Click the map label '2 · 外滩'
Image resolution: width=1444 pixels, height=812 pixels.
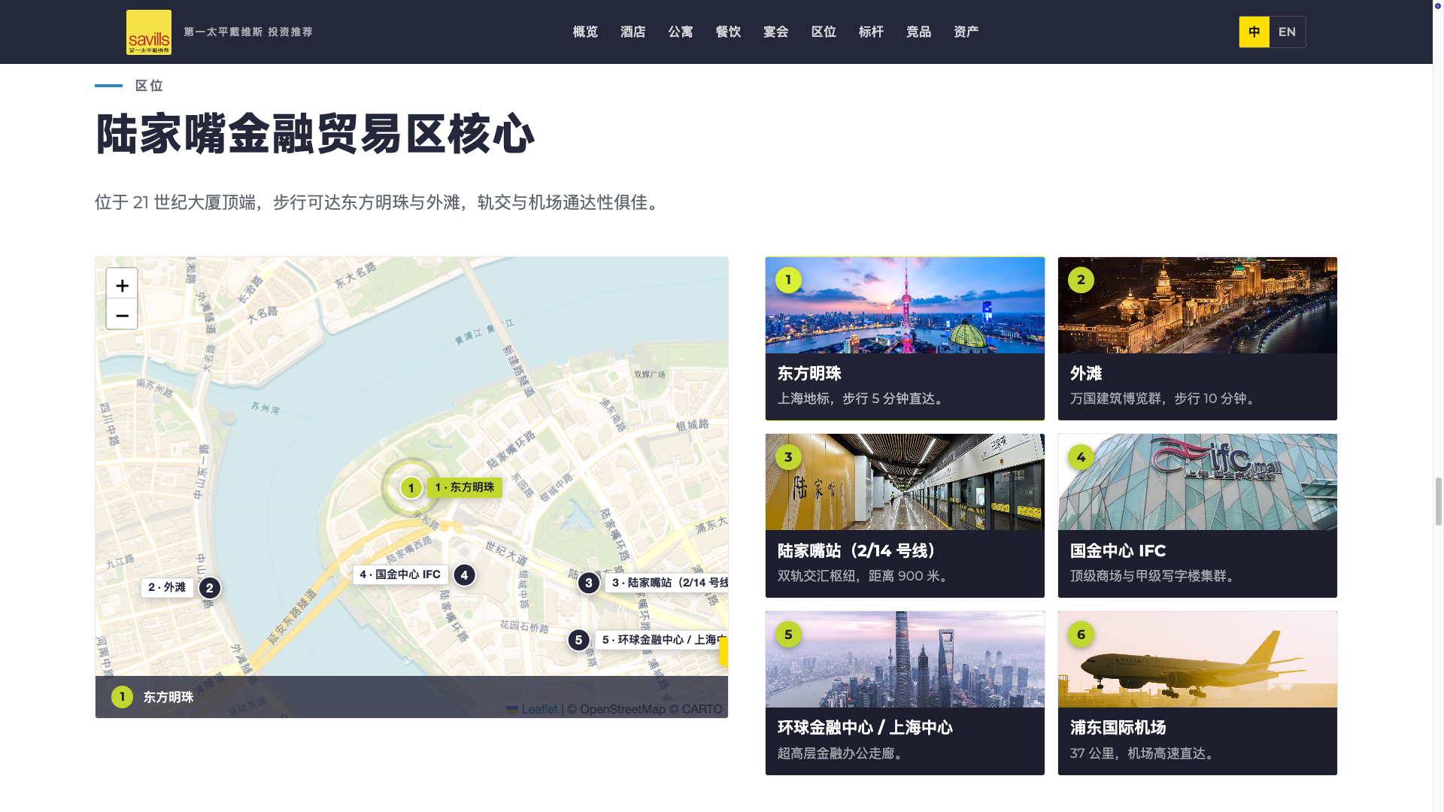[167, 587]
